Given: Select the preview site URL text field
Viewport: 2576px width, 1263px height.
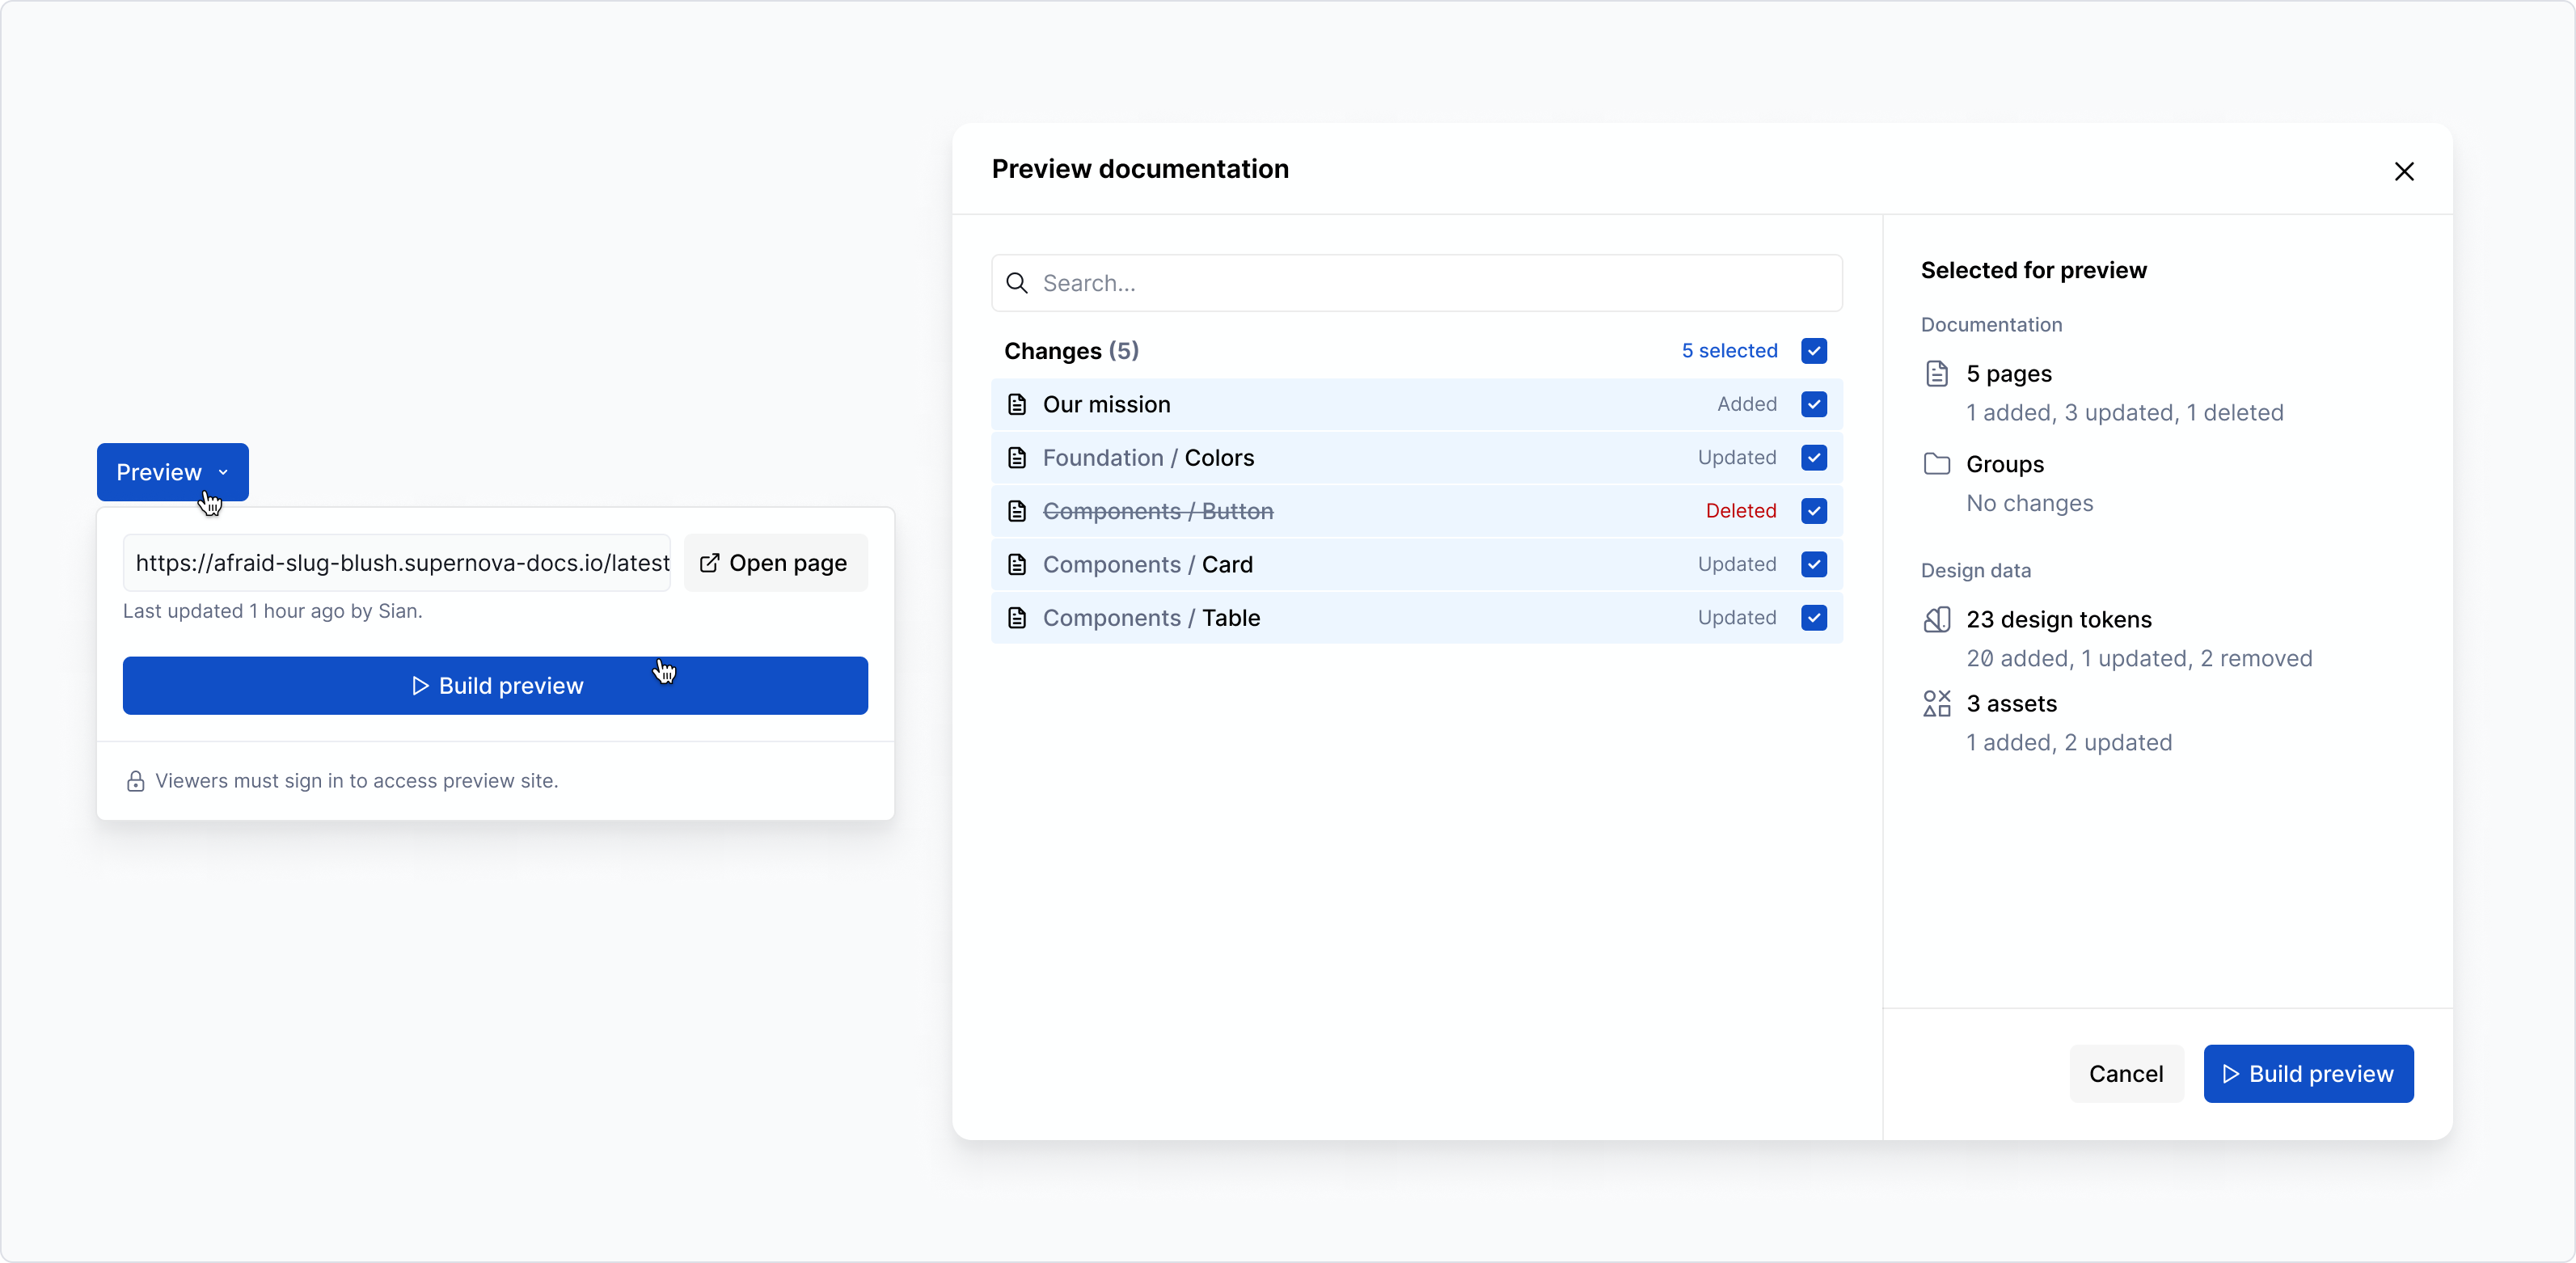Looking at the screenshot, I should tap(398, 562).
